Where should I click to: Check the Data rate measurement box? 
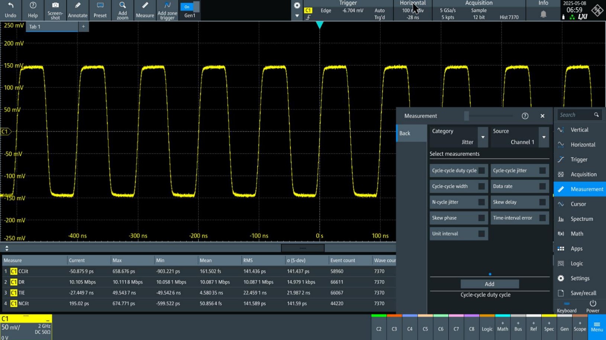[542, 187]
